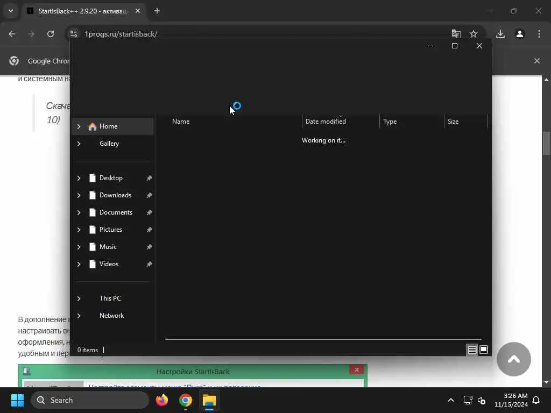
Task: Open Chrome downloads icon
Action: coord(500,34)
